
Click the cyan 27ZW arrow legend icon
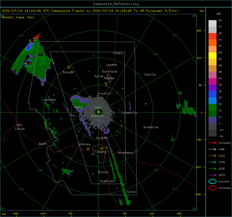[212, 162]
